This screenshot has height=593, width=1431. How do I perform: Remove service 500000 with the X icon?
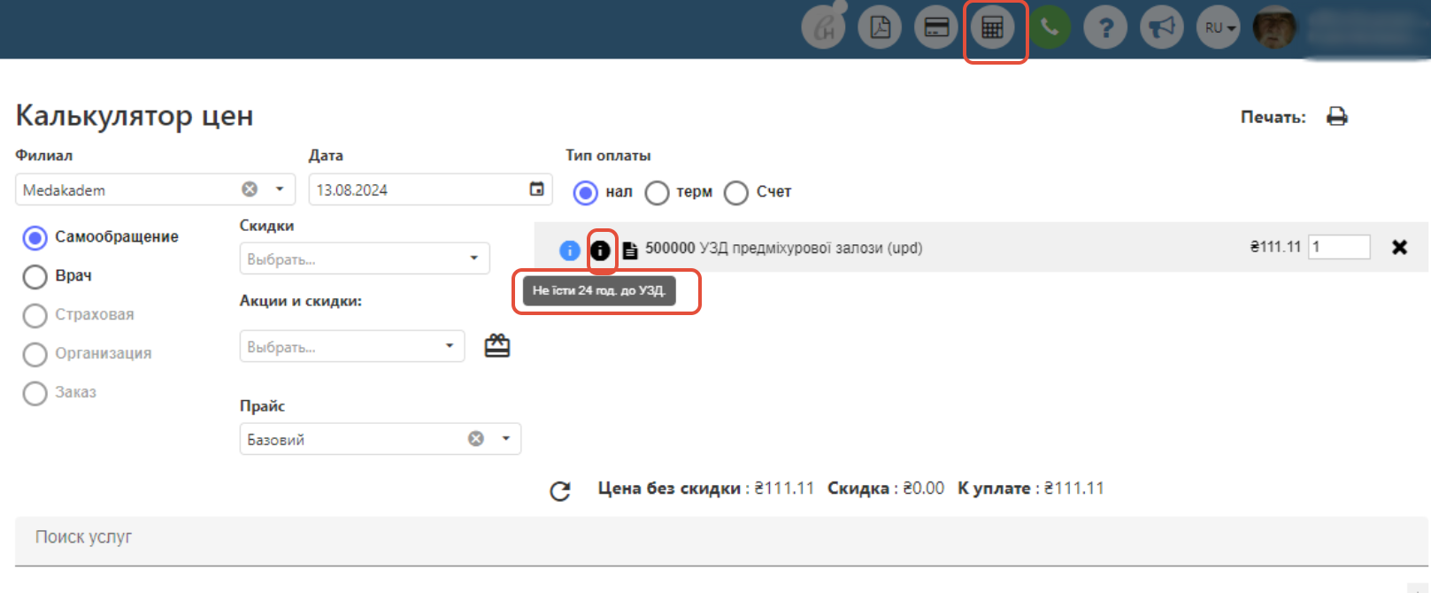1399,247
